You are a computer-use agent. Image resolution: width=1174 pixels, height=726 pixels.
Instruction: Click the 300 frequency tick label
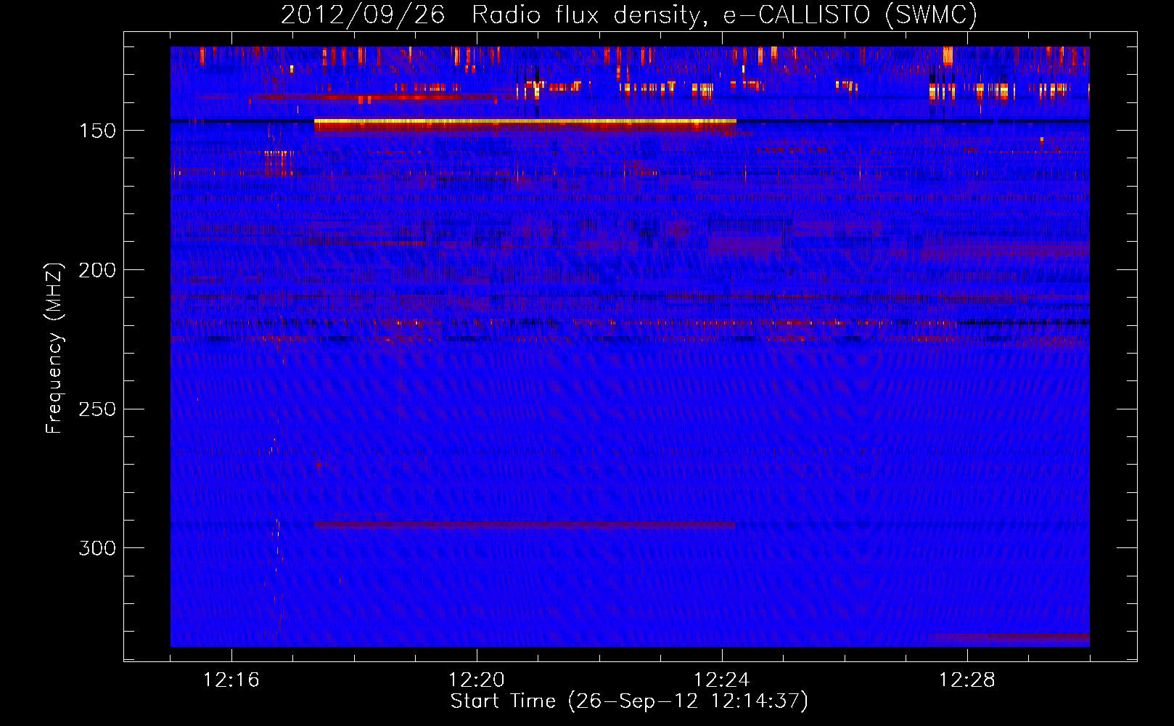[97, 548]
